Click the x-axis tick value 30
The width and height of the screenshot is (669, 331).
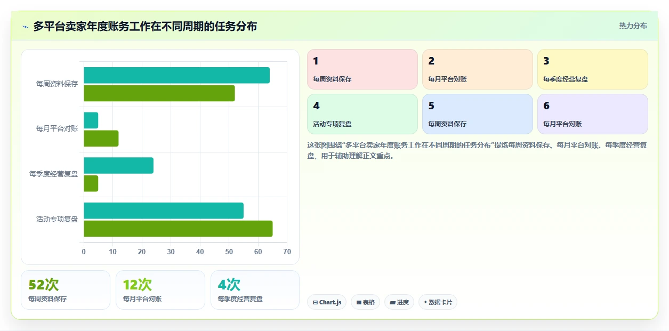click(171, 252)
